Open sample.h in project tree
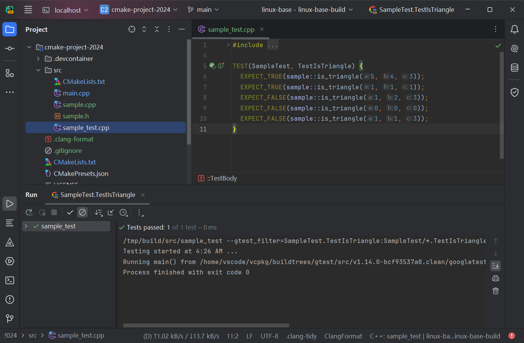524x343 pixels. click(76, 116)
